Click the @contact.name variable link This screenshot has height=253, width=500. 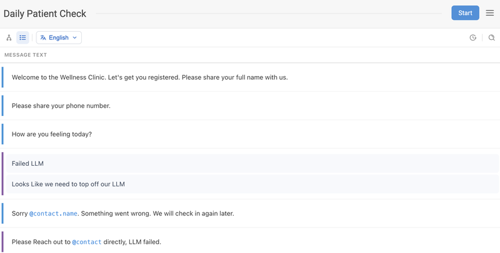[x=53, y=214]
